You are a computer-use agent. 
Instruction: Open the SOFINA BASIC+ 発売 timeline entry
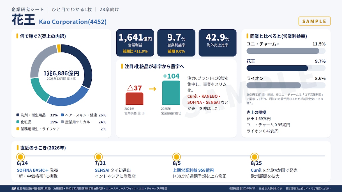(x=37, y=170)
